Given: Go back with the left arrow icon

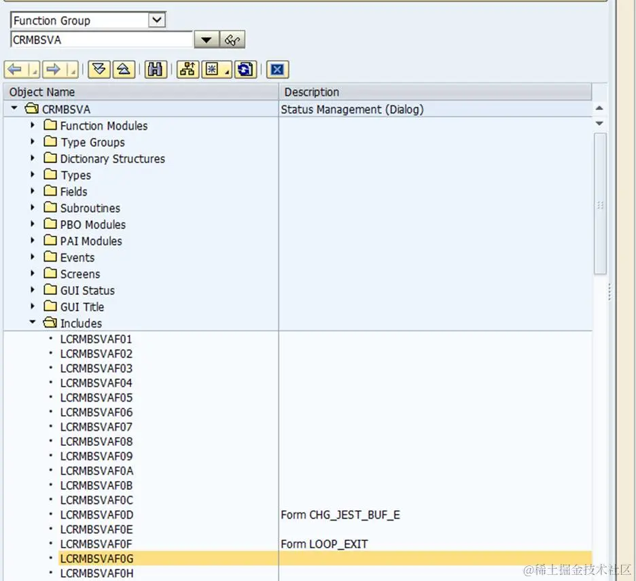Looking at the screenshot, I should point(16,70).
